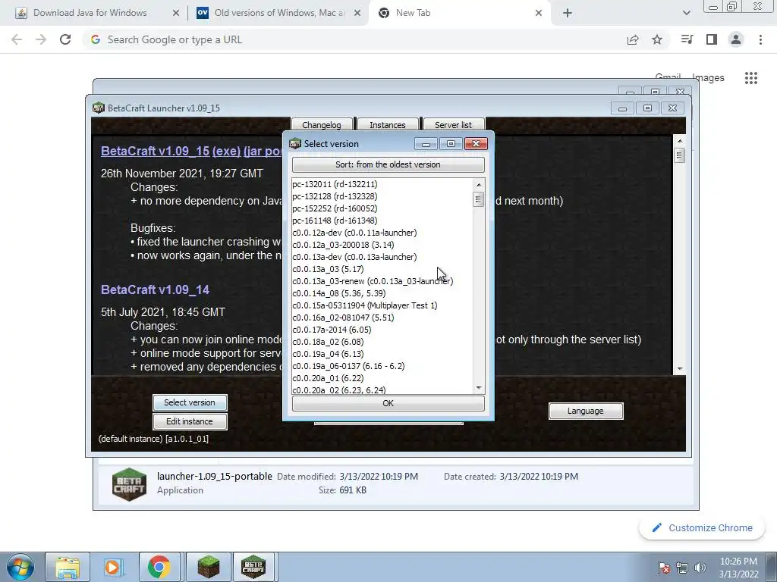This screenshot has height=582, width=777.
Task: Open the Changelog tab in BetaCraft
Action: pos(322,125)
